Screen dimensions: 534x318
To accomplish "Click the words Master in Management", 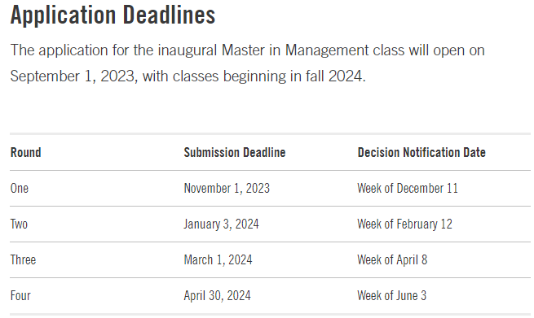I will 295,50.
